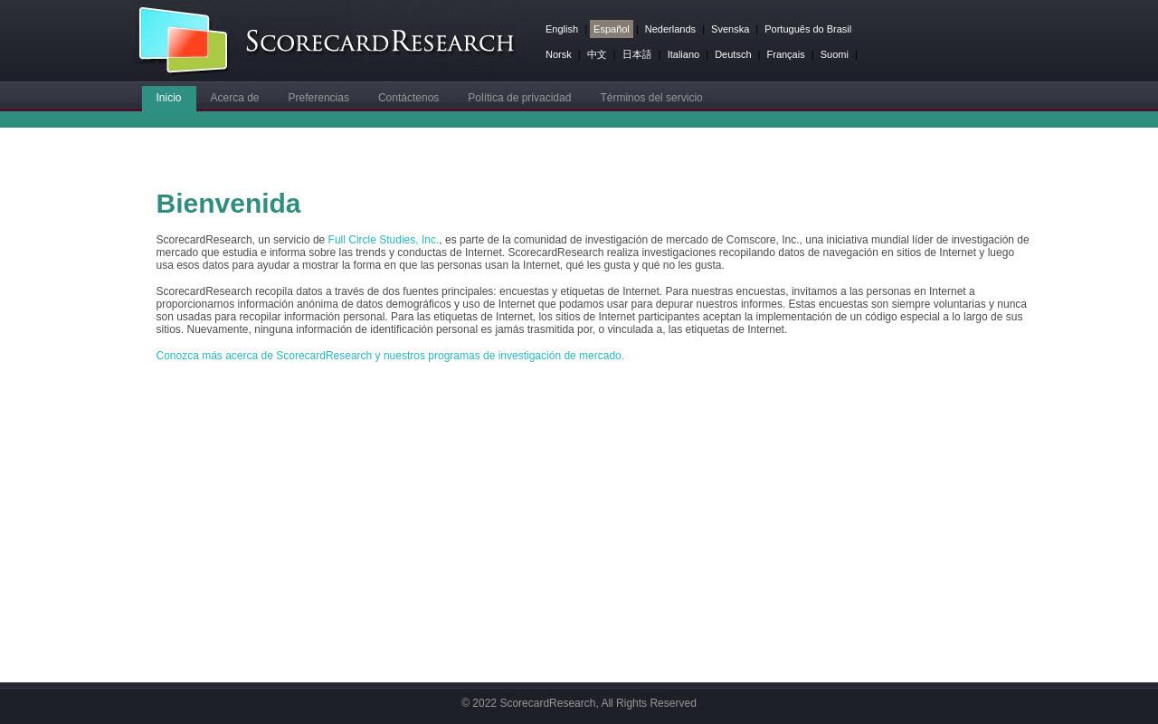Screen dimensions: 1158x724
Task: Open the Contáctenos page
Action: pyautogui.click(x=408, y=98)
